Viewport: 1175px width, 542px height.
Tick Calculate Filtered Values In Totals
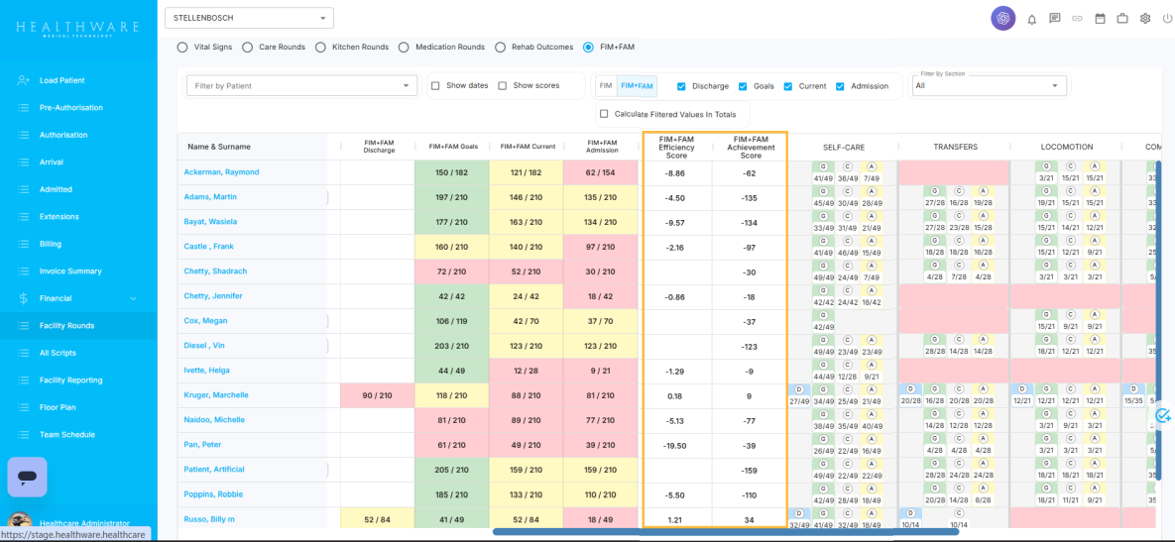604,114
